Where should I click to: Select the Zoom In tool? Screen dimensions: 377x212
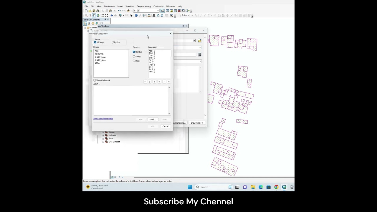pyautogui.click(x=86, y=15)
